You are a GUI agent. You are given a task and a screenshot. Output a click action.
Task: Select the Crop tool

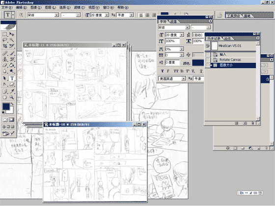5,46
